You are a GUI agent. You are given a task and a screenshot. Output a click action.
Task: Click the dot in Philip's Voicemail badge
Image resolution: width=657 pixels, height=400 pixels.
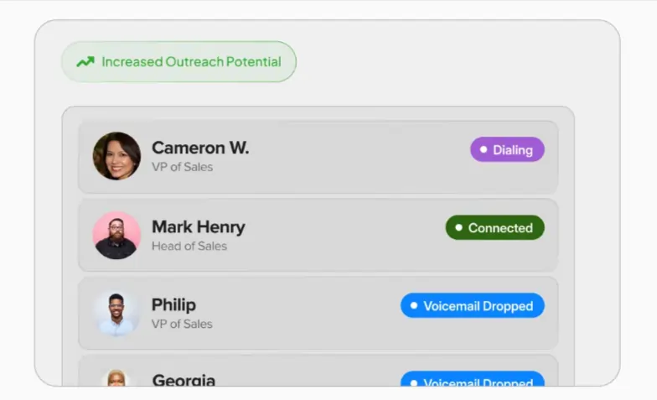pos(414,306)
